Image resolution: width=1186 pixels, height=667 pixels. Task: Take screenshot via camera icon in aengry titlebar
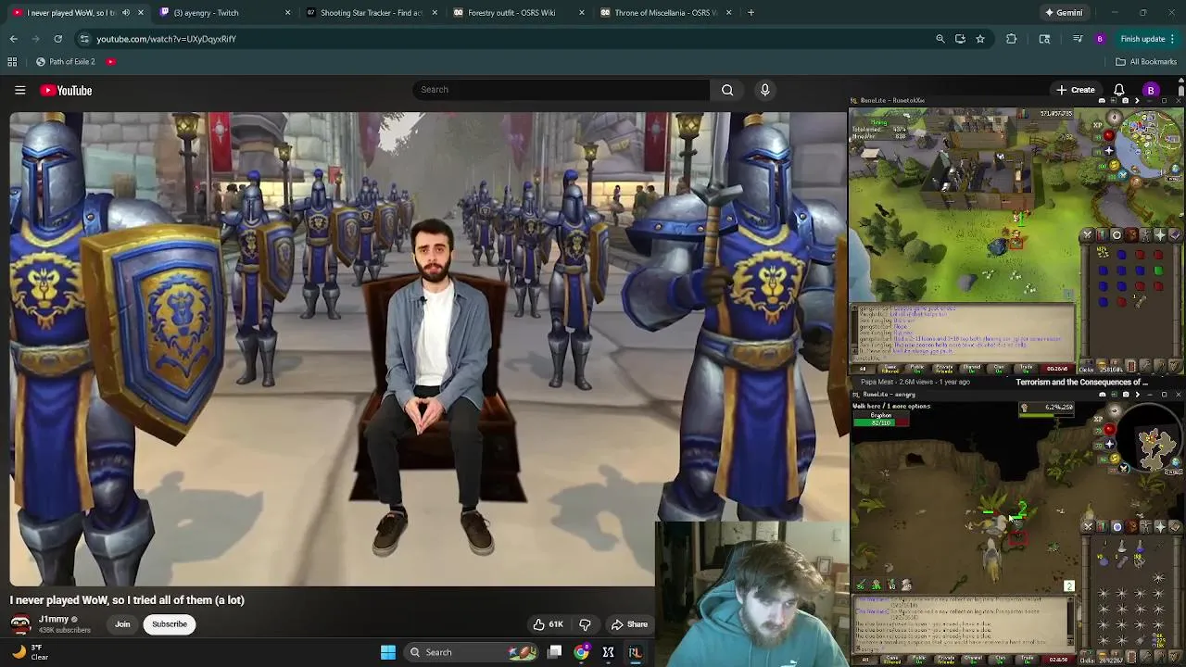pyautogui.click(x=1126, y=395)
